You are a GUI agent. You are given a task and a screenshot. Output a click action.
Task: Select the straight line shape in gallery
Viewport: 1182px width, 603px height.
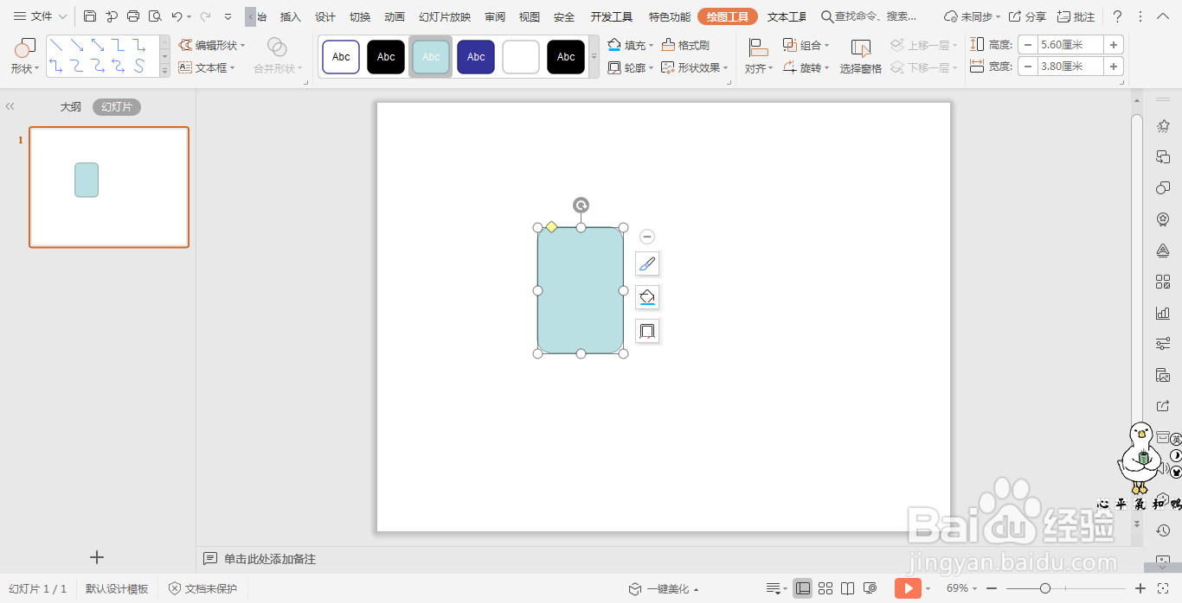coord(56,45)
